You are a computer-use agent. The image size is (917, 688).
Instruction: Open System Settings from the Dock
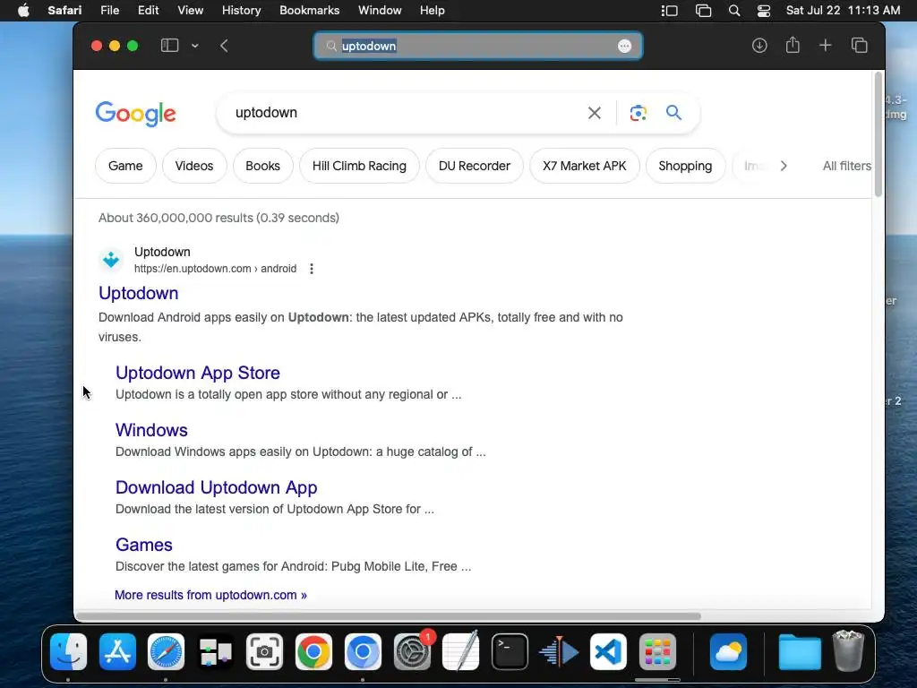412,652
